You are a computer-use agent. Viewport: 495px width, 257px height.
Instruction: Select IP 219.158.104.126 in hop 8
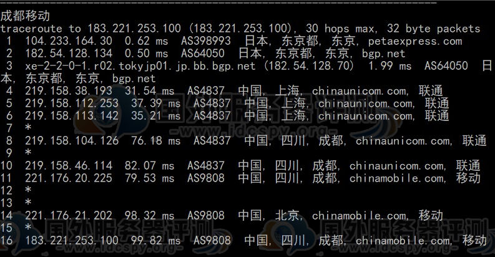pyautogui.click(x=72, y=140)
